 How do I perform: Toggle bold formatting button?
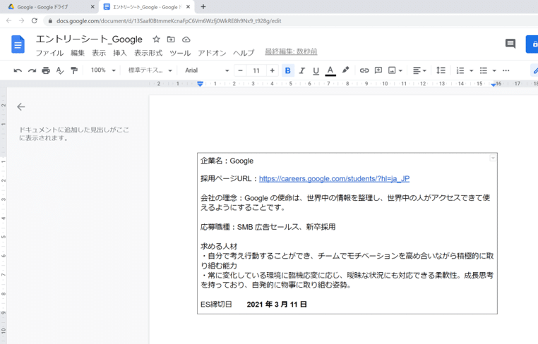[x=288, y=70]
